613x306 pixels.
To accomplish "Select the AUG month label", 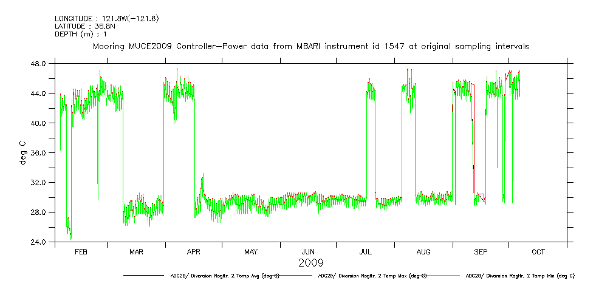I will [423, 251].
